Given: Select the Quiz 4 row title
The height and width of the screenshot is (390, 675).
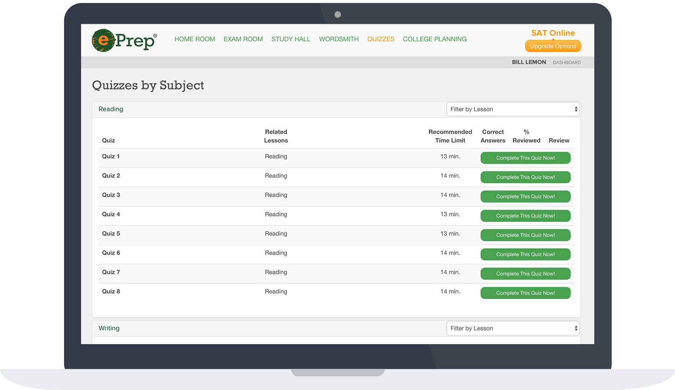Looking at the screenshot, I should (111, 214).
